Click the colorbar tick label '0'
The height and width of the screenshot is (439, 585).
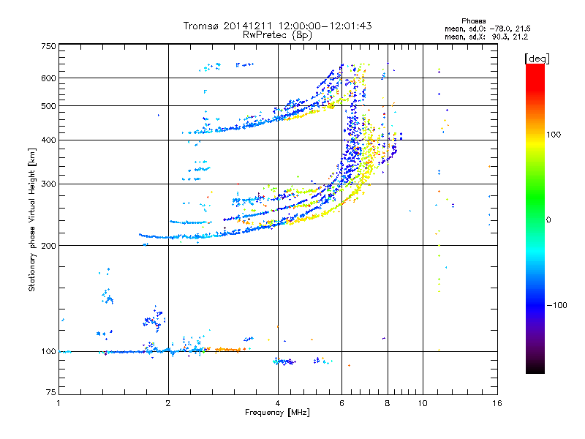[548, 220]
